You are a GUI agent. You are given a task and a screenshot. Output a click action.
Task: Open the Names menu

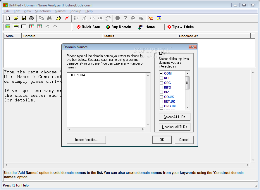(60, 11)
